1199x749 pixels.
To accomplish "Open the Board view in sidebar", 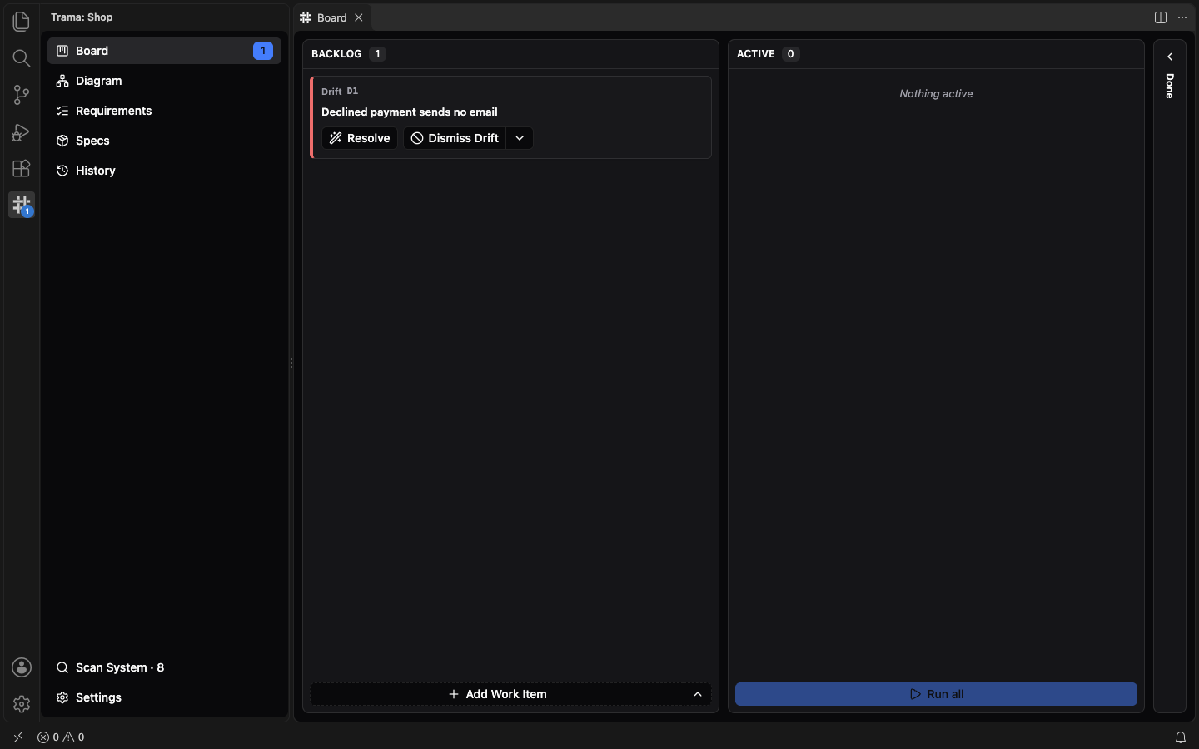I will (164, 51).
